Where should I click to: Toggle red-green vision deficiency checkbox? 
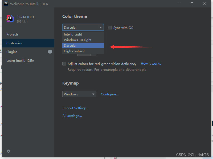[x=64, y=64]
